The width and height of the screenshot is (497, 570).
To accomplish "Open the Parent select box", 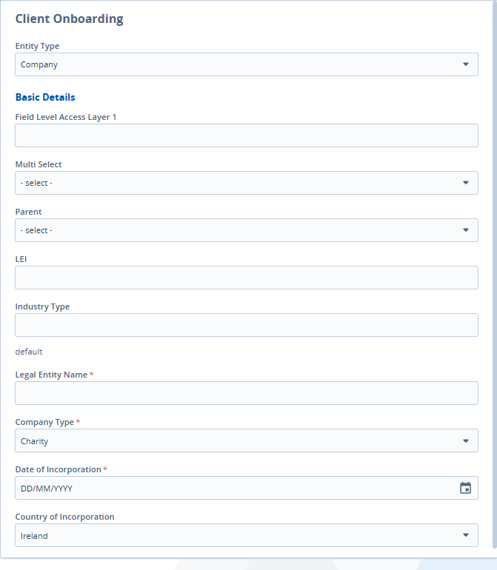I will 237,230.
